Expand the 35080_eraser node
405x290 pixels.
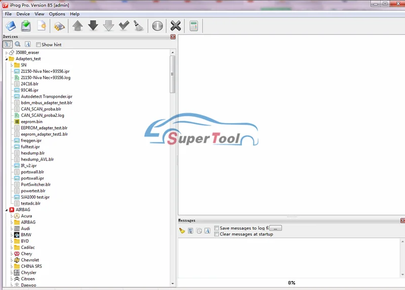tap(7, 53)
